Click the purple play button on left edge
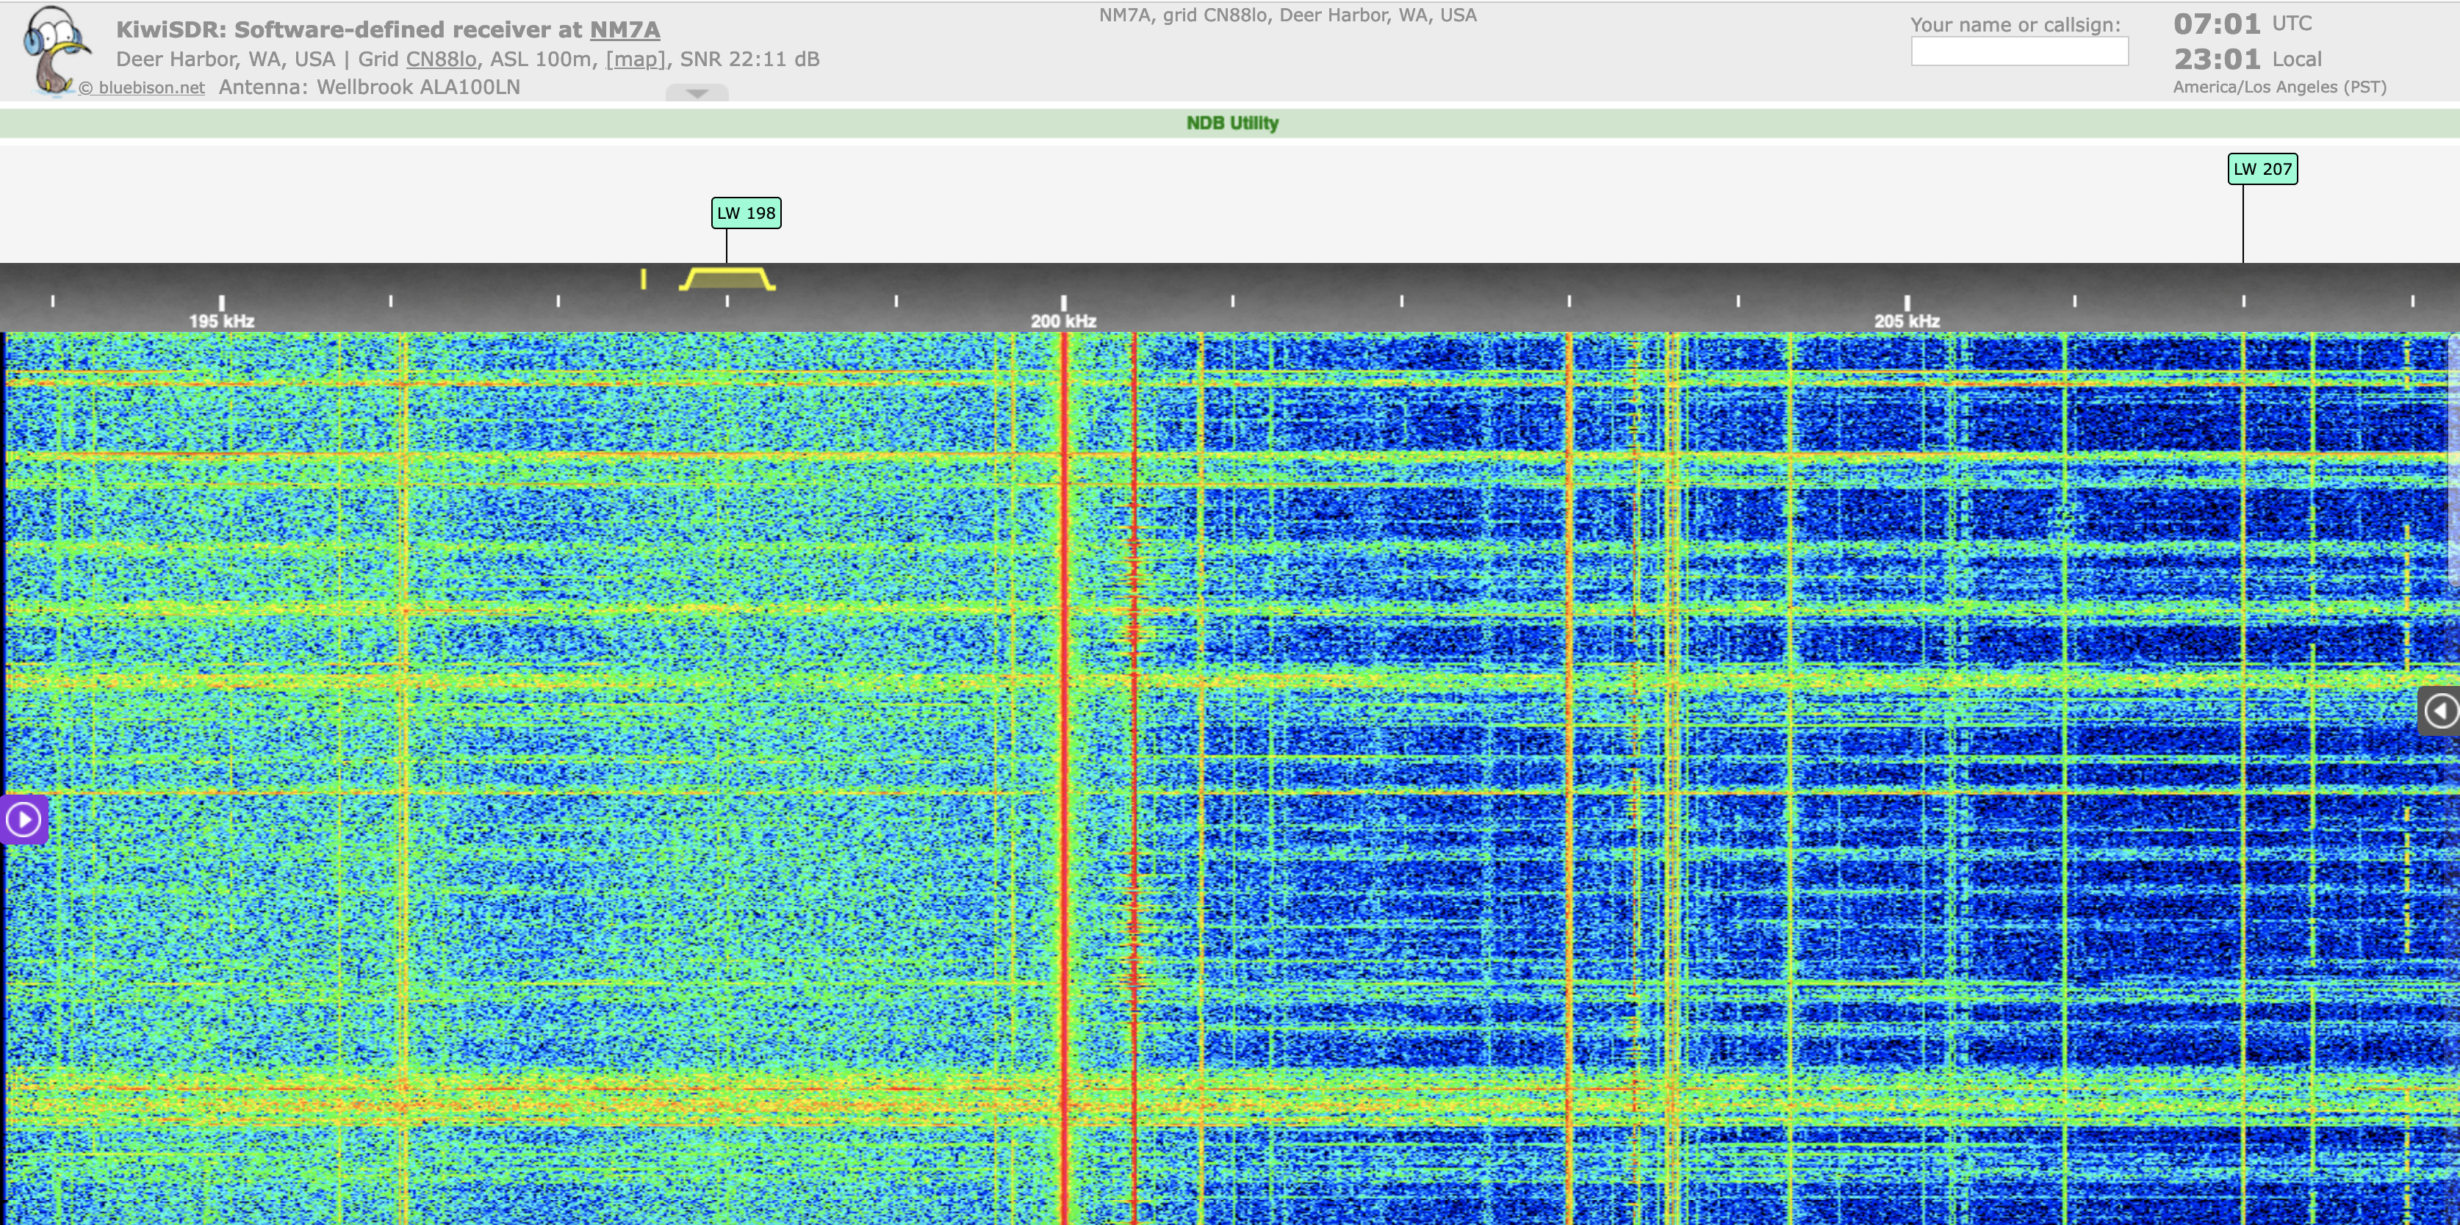 23,819
